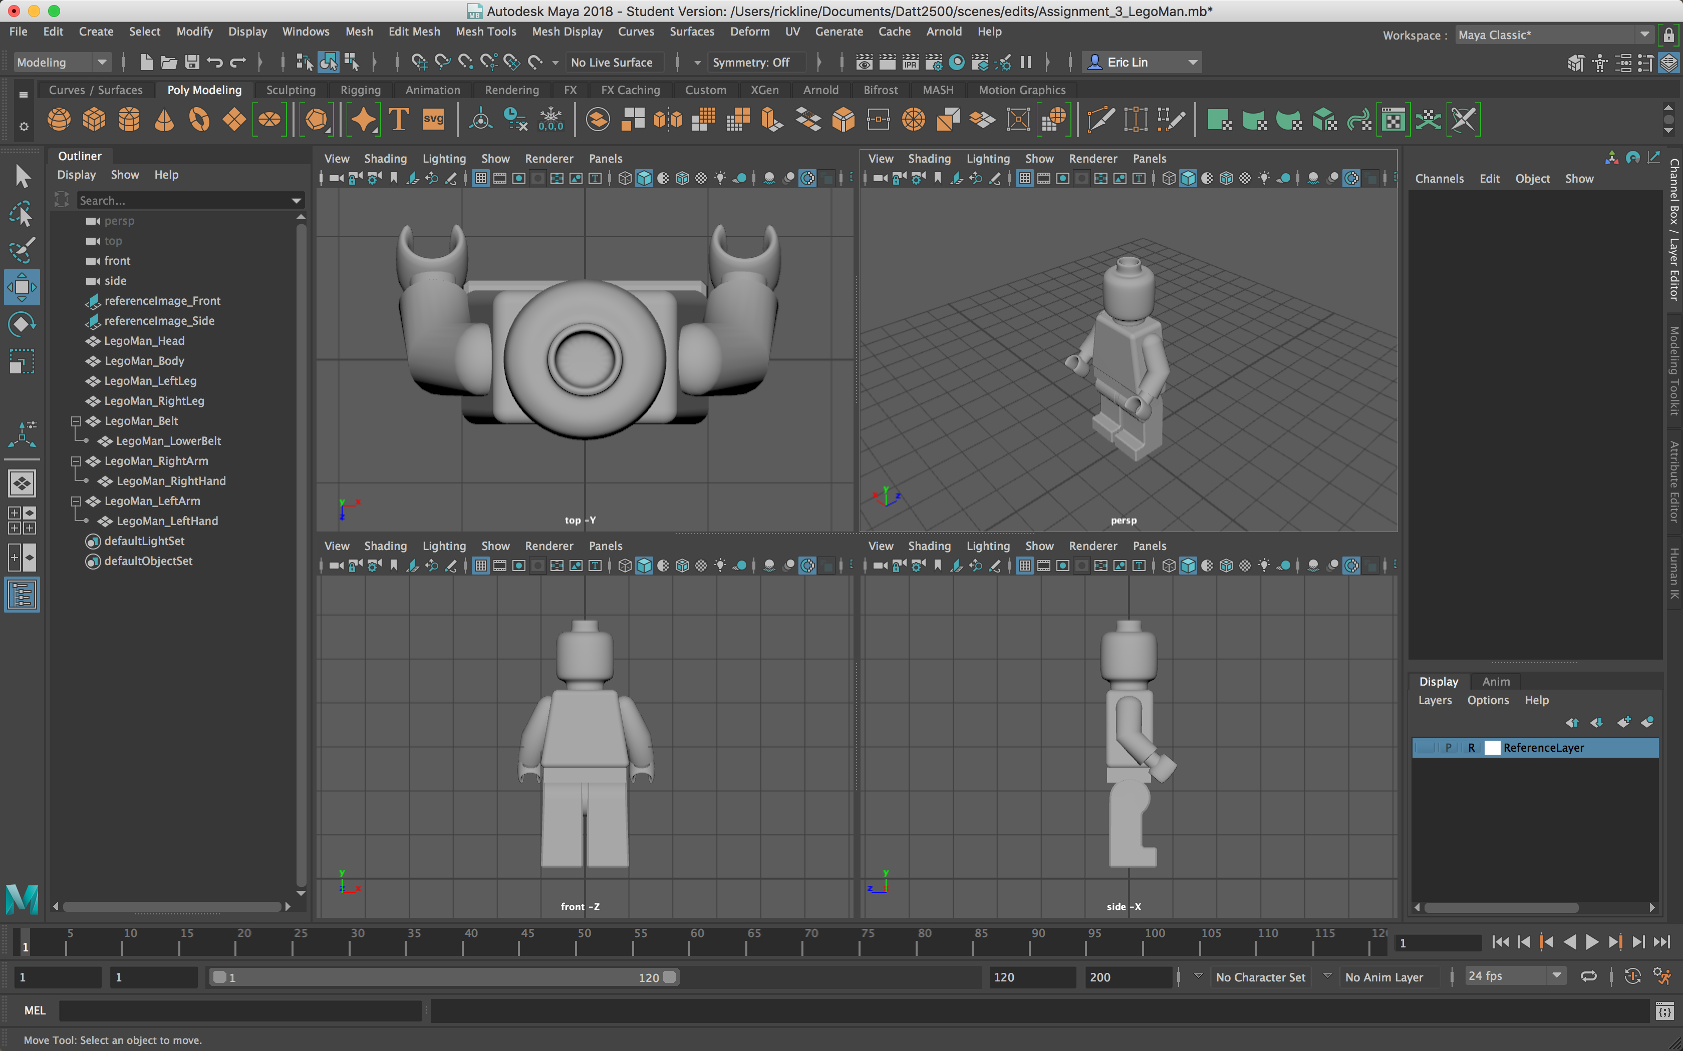Open the Eric Lin account dropdown

point(1143,63)
